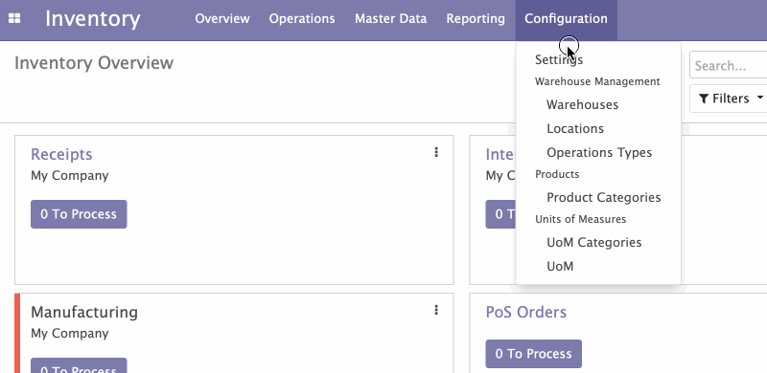Viewport: 767px width, 373px height.
Task: Open the Operations menu
Action: 302,19
